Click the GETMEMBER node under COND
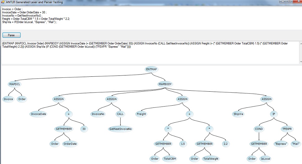The width and height of the screenshot is (302, 164). [259, 144]
